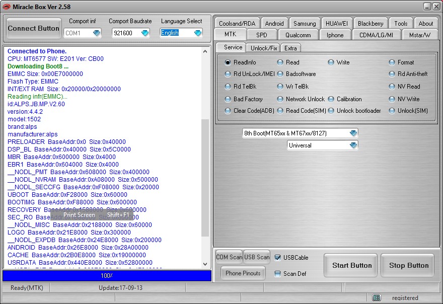Switch to the Mstar/W tab
The height and width of the screenshot is (304, 443).
coord(420,35)
